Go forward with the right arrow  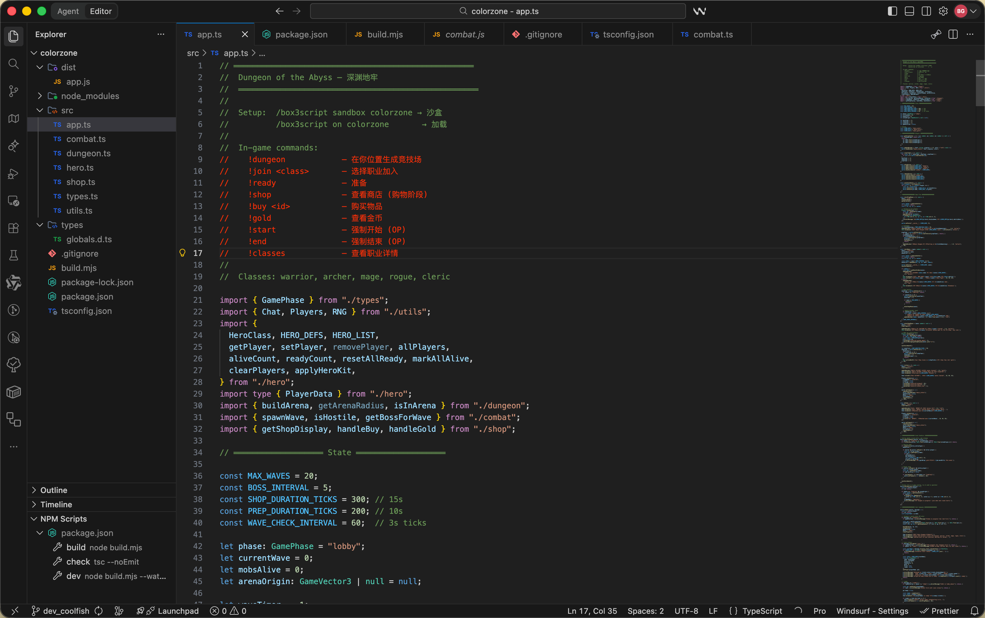tap(297, 11)
